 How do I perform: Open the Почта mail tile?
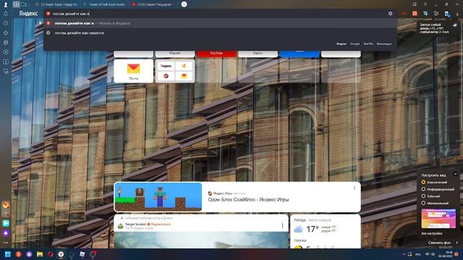(x=133, y=71)
